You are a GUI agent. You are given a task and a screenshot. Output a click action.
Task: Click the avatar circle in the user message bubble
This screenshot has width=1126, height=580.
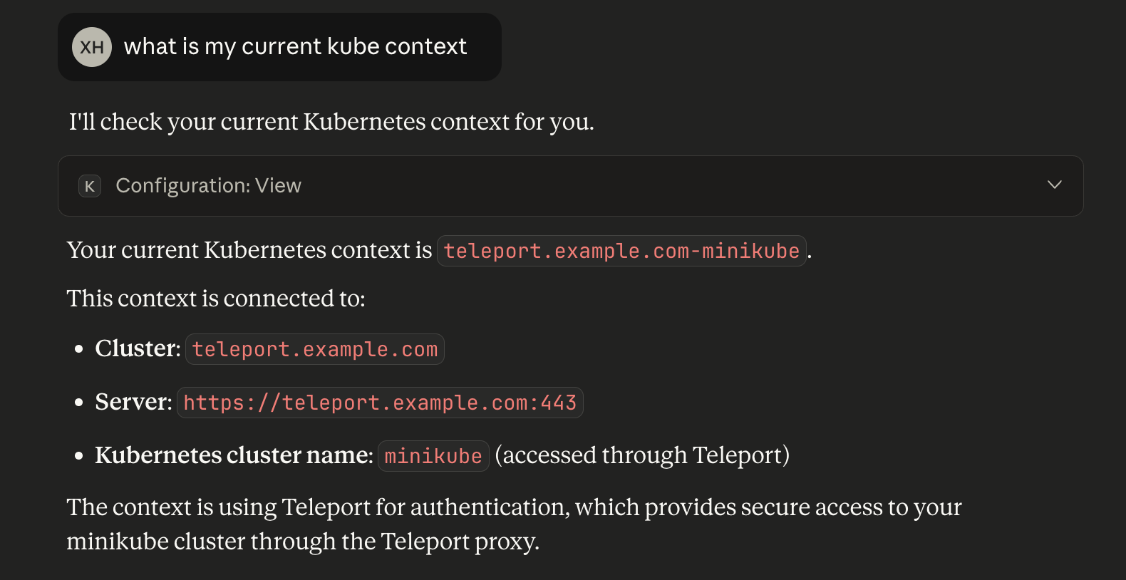pyautogui.click(x=91, y=47)
